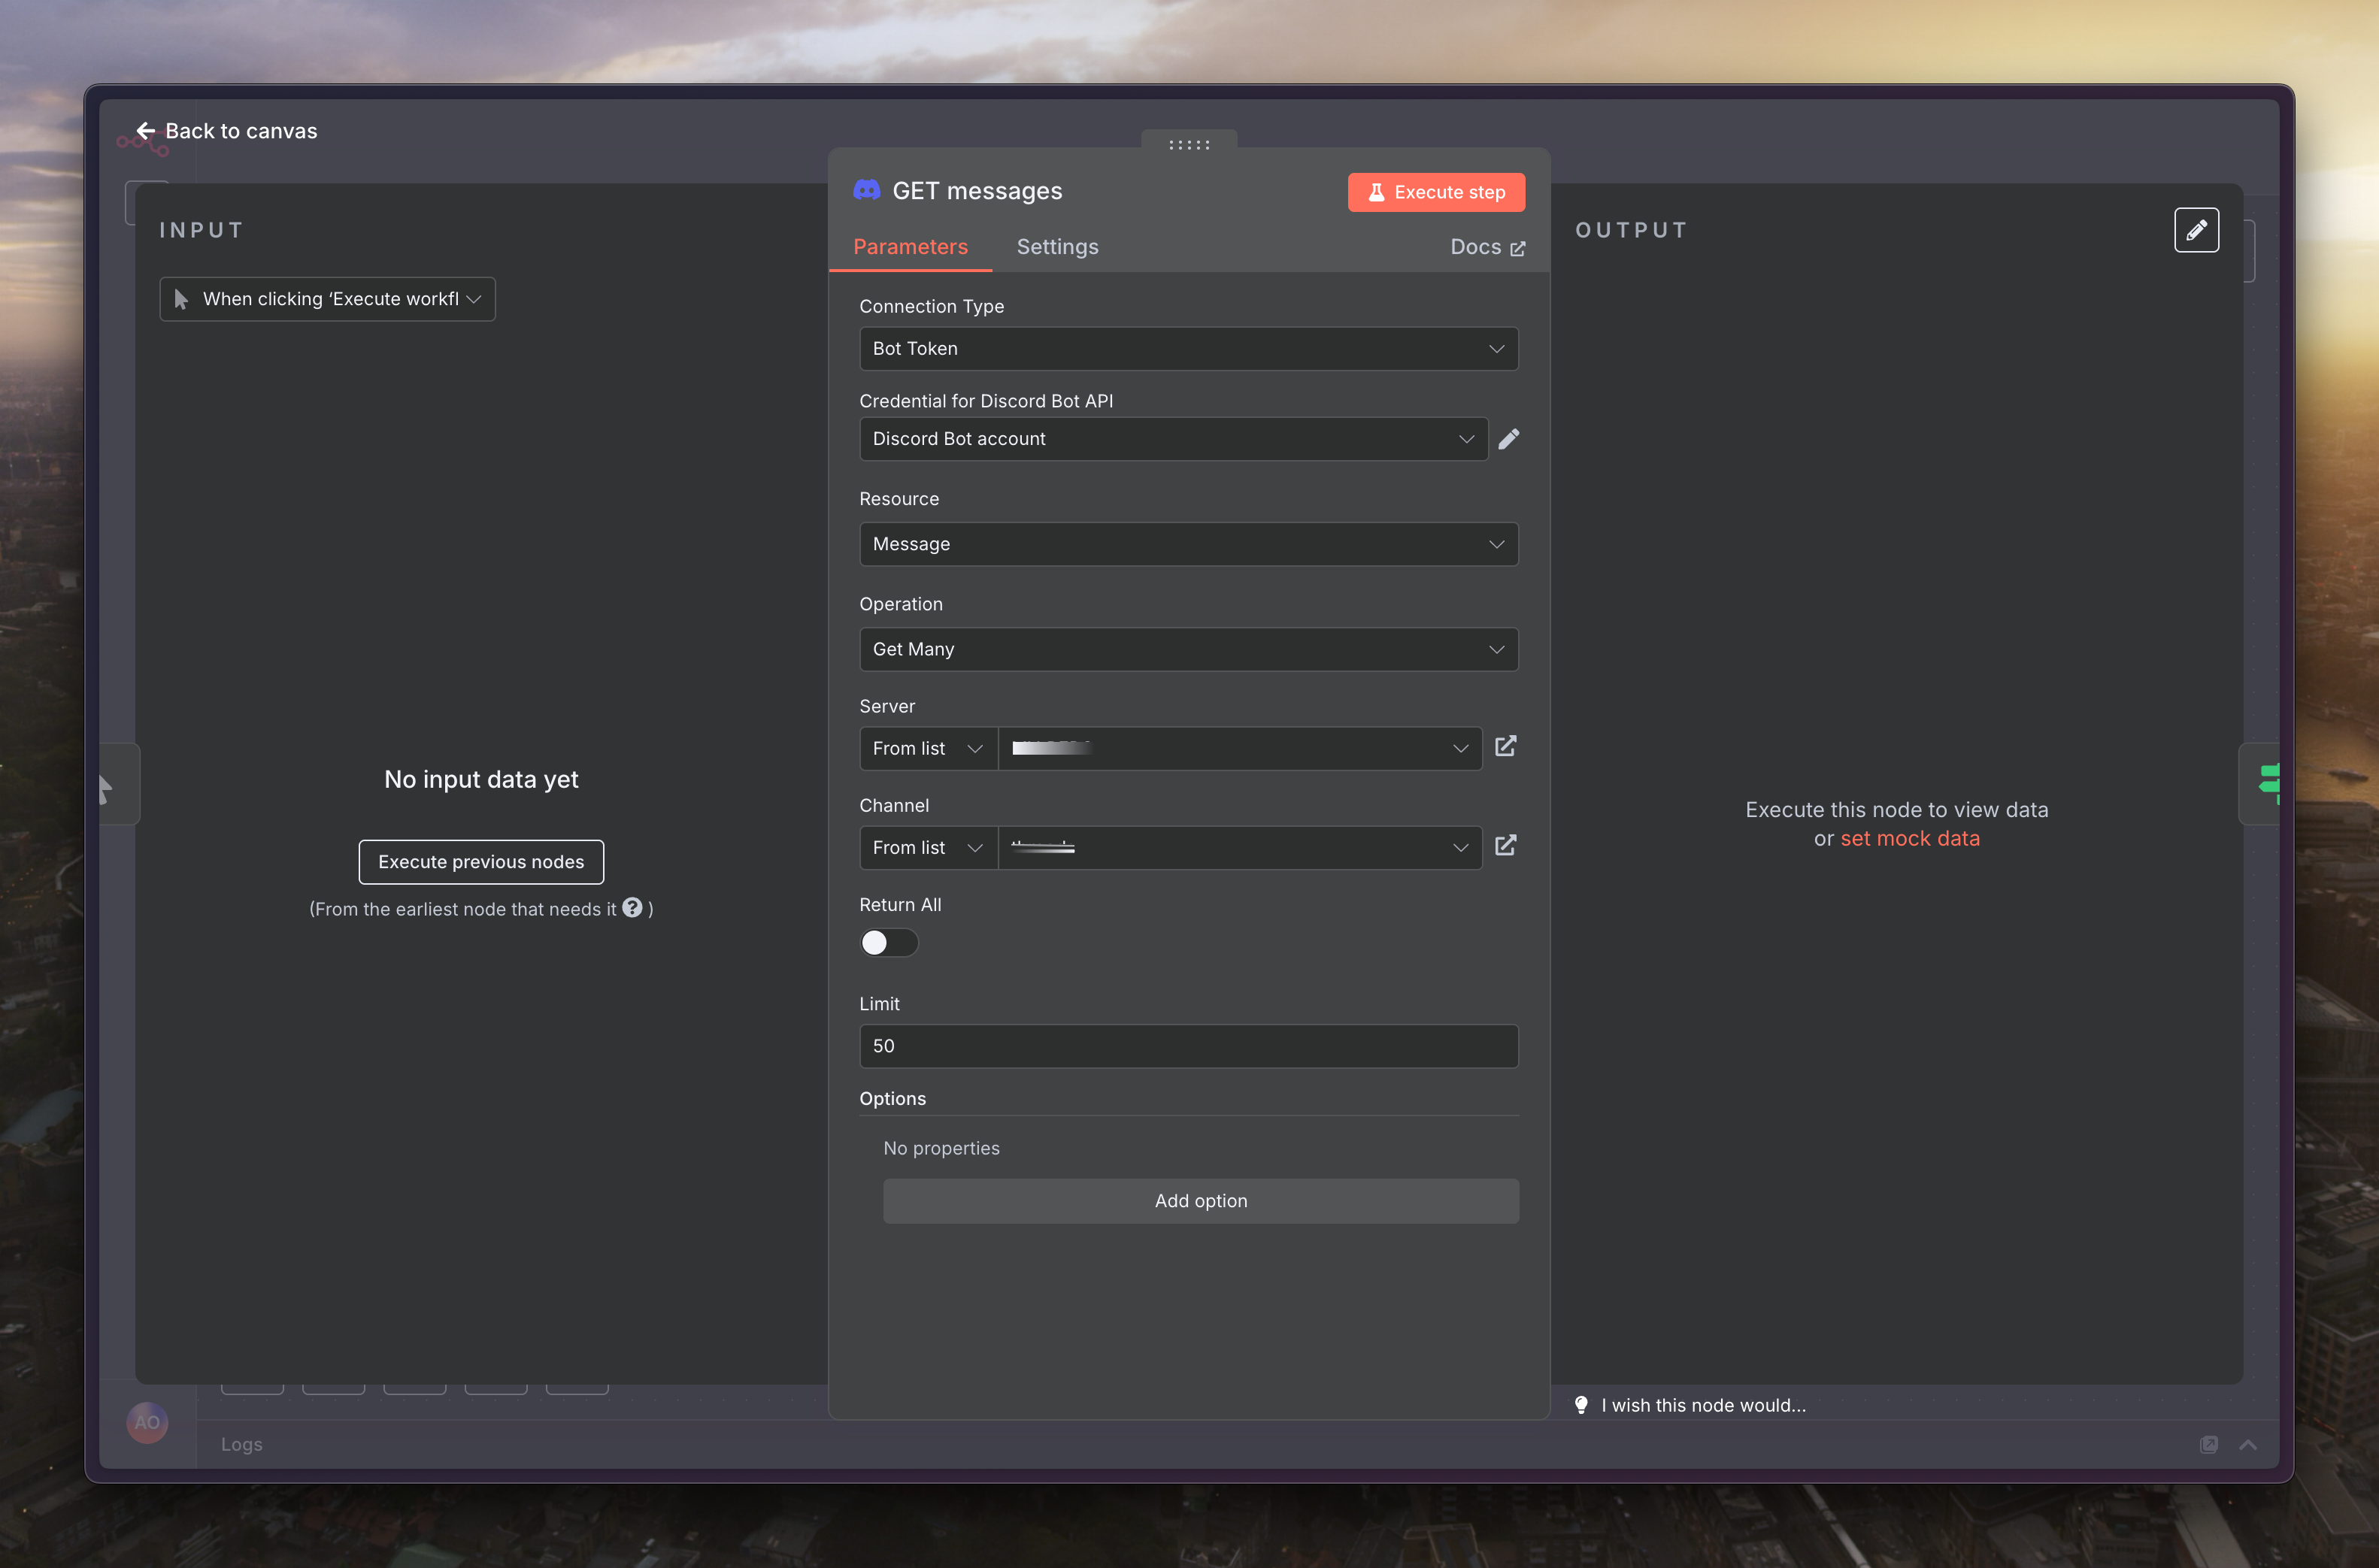Edit the Discord Bot credential with the pencil icon
Screen dimensions: 2379x1568
tap(1509, 439)
